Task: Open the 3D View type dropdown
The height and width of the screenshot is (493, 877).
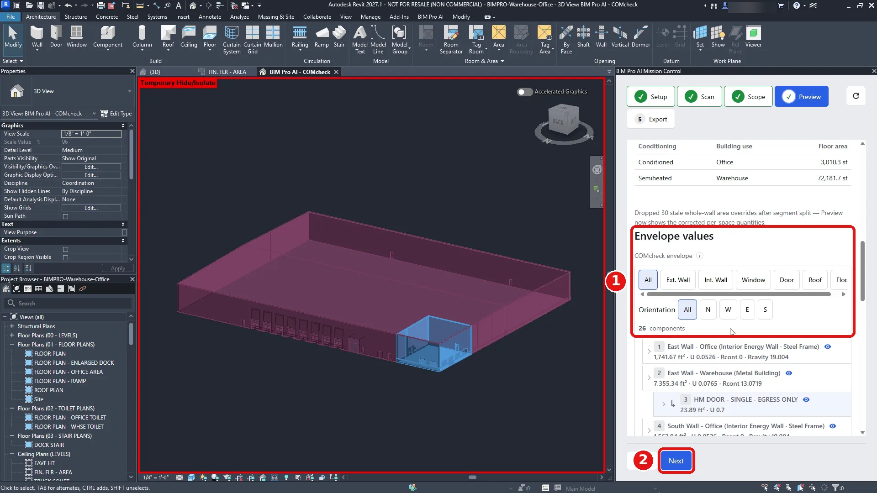Action: point(129,91)
